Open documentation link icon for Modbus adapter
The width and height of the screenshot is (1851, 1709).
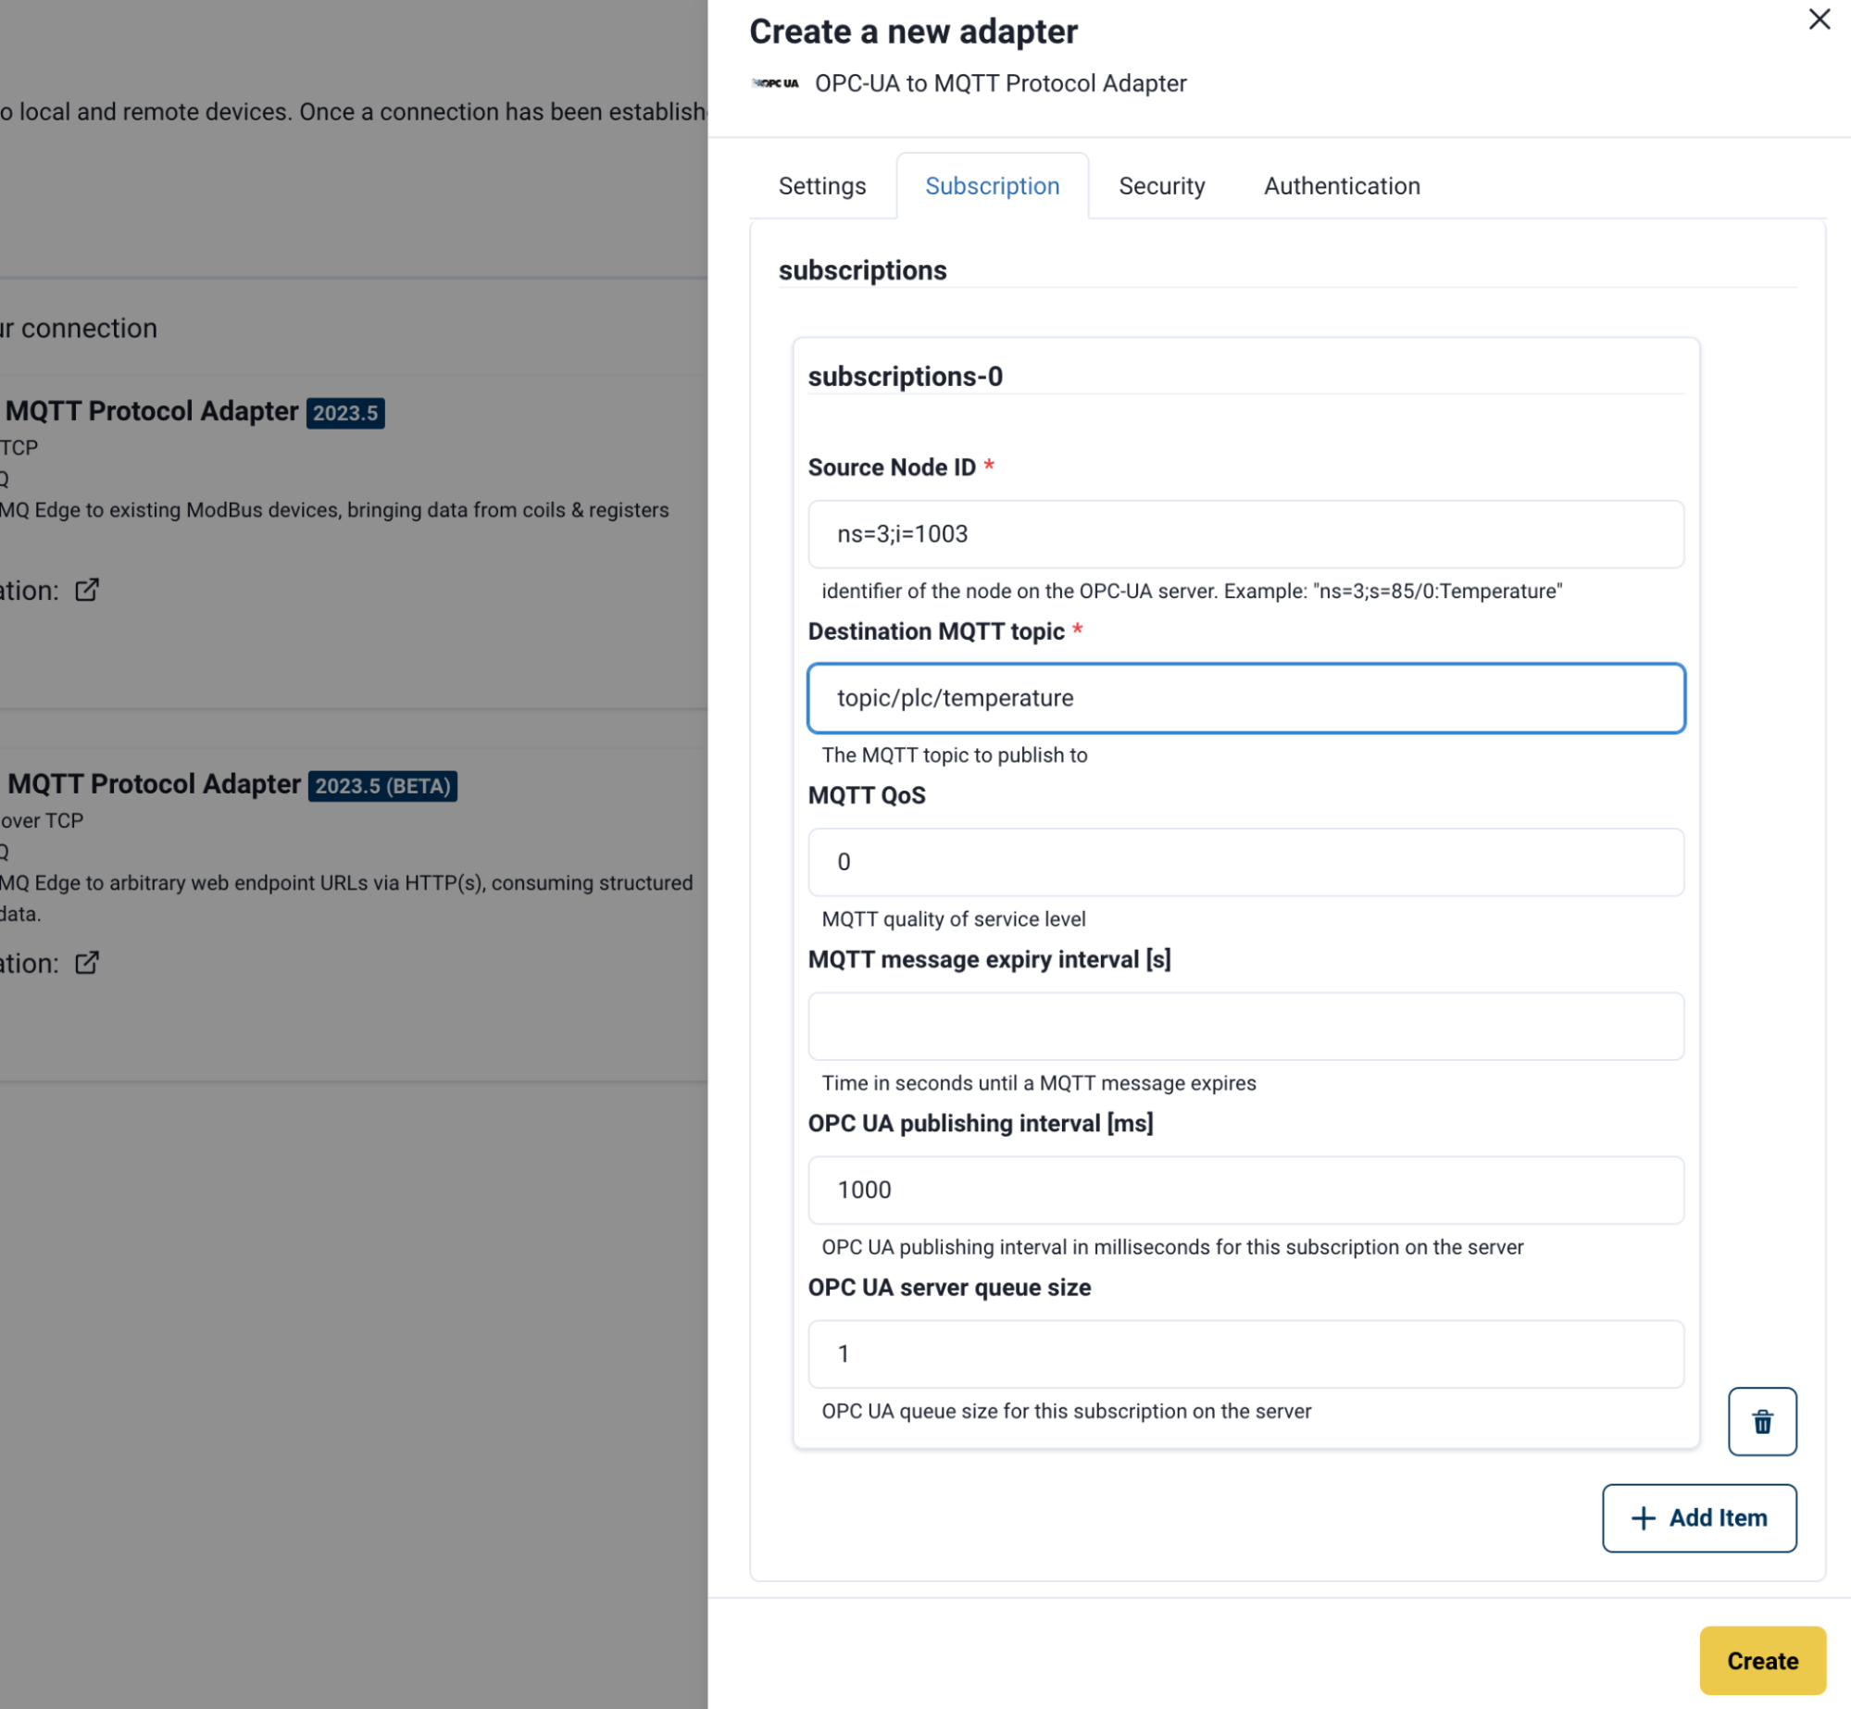(87, 590)
